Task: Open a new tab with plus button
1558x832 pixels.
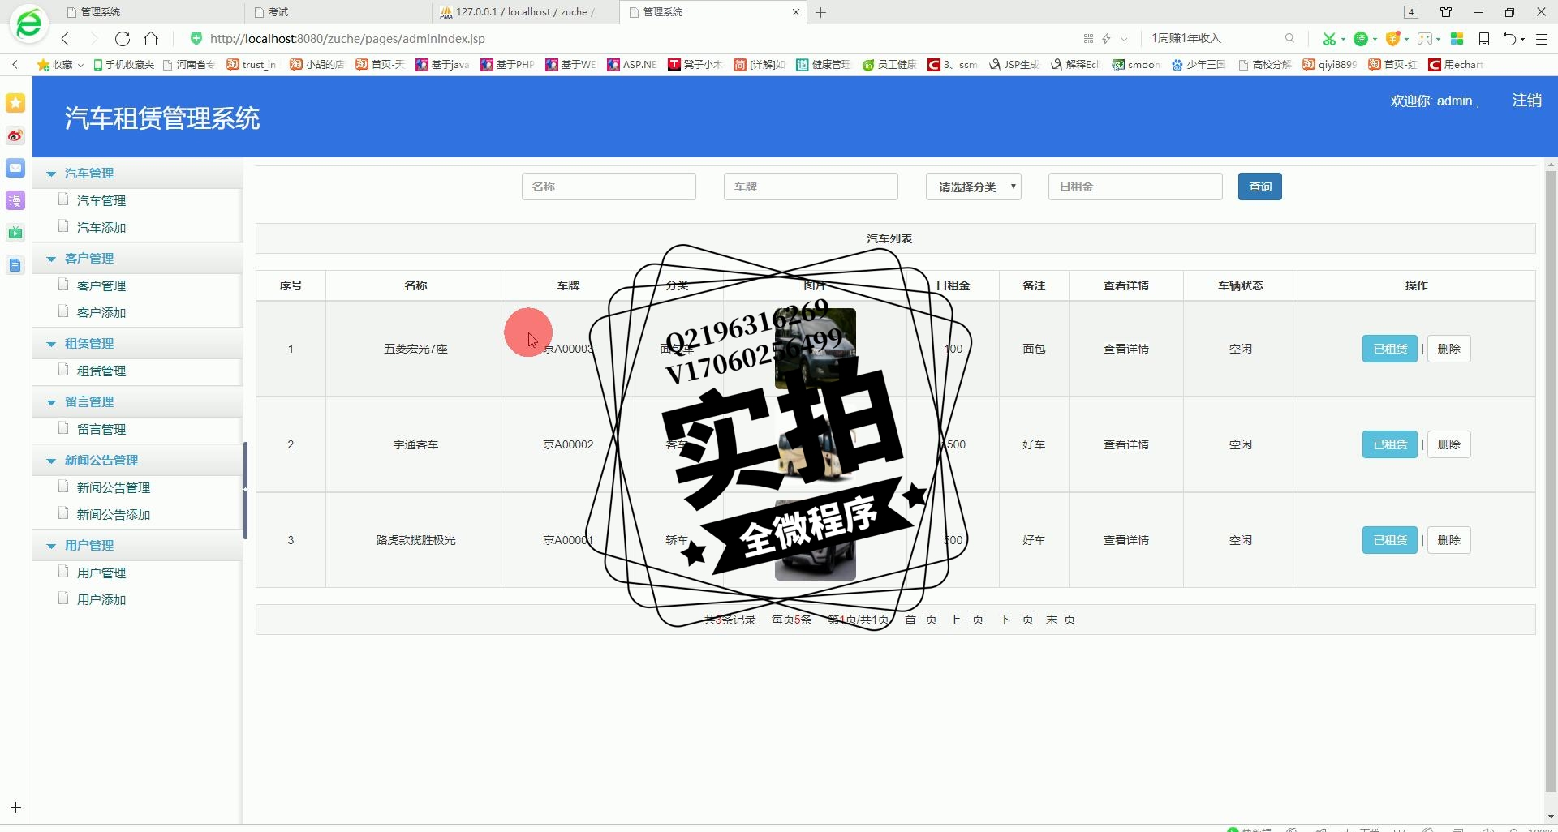Action: click(x=821, y=12)
